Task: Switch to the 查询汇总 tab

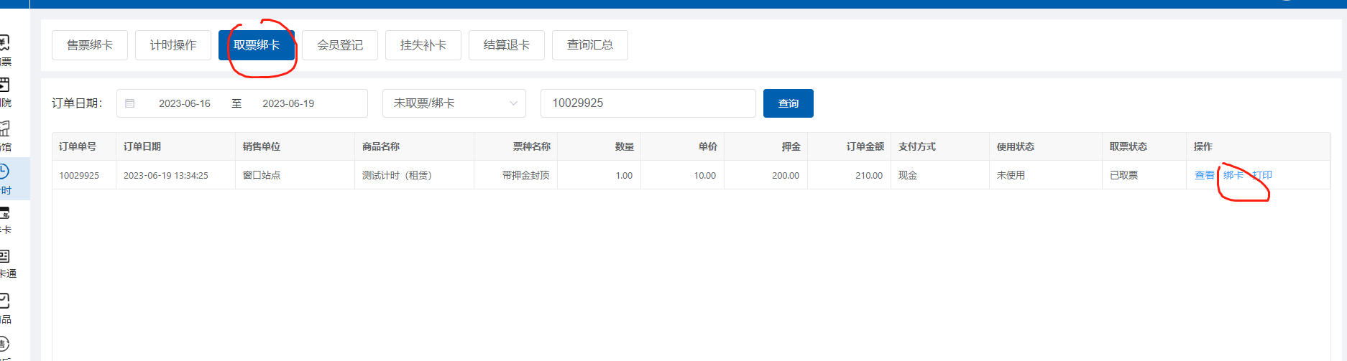Action: (x=590, y=45)
